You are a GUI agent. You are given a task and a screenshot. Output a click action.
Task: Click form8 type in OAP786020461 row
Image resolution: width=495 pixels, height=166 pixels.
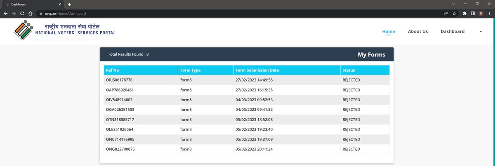186,90
